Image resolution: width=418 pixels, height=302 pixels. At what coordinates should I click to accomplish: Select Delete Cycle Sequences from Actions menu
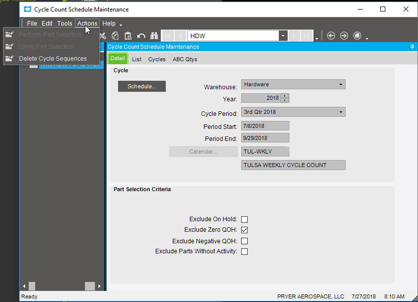click(x=53, y=59)
